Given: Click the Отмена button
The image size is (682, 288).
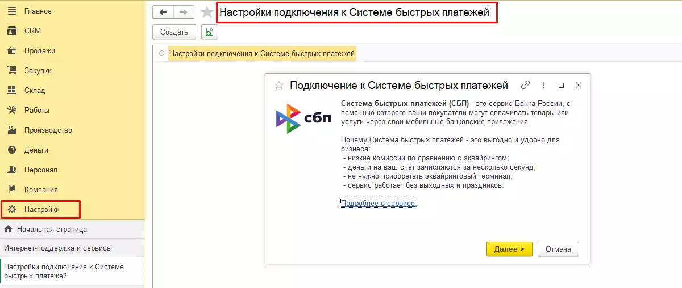Looking at the screenshot, I should click(x=558, y=249).
